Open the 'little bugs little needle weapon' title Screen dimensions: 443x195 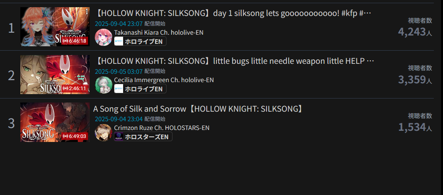[x=235, y=61]
